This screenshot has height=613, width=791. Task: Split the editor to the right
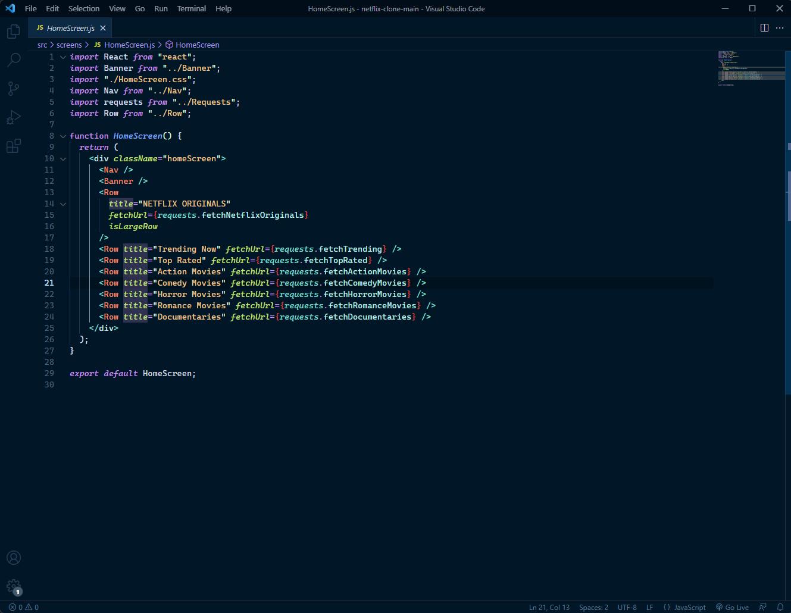click(765, 28)
